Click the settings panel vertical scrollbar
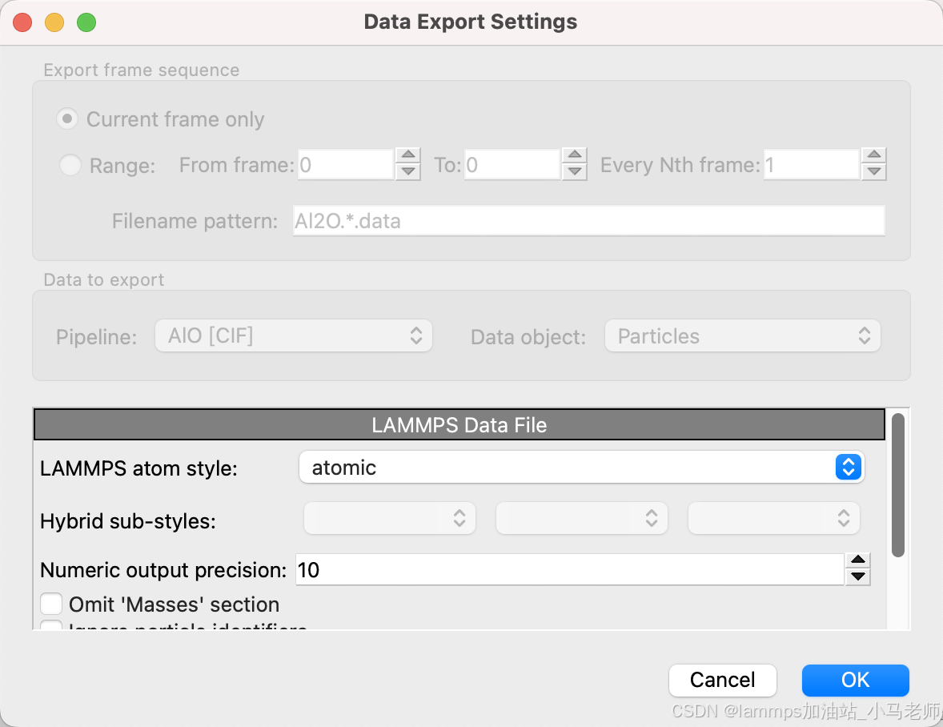The width and height of the screenshot is (943, 727). pyautogui.click(x=898, y=484)
